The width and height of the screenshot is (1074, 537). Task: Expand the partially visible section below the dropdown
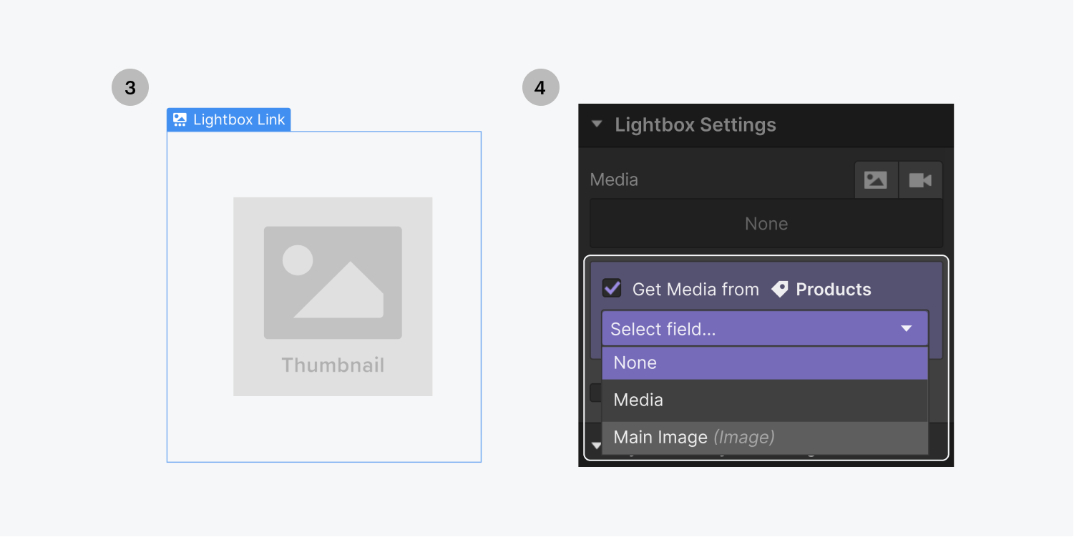pyautogui.click(x=597, y=445)
